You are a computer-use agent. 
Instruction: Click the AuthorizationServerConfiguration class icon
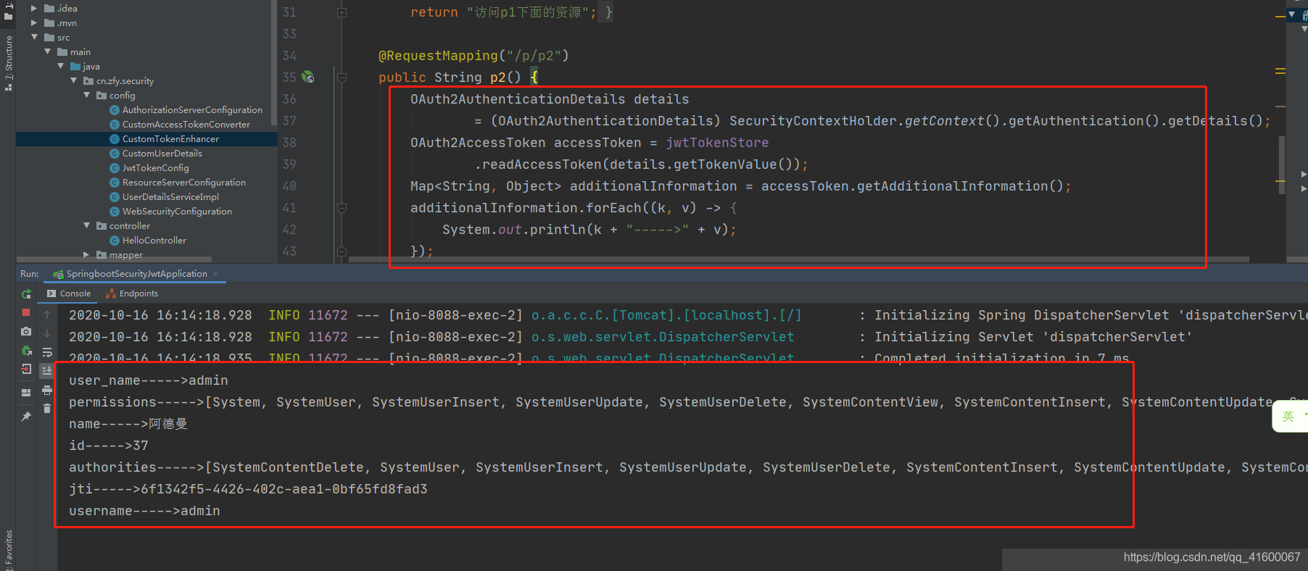tap(115, 110)
